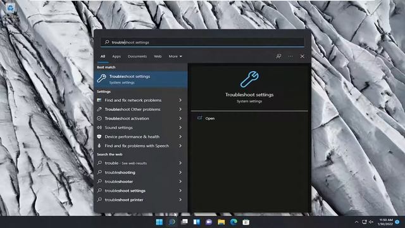Open File Explorer from the taskbar
Viewport: 405px width, 228px height.
221,222
